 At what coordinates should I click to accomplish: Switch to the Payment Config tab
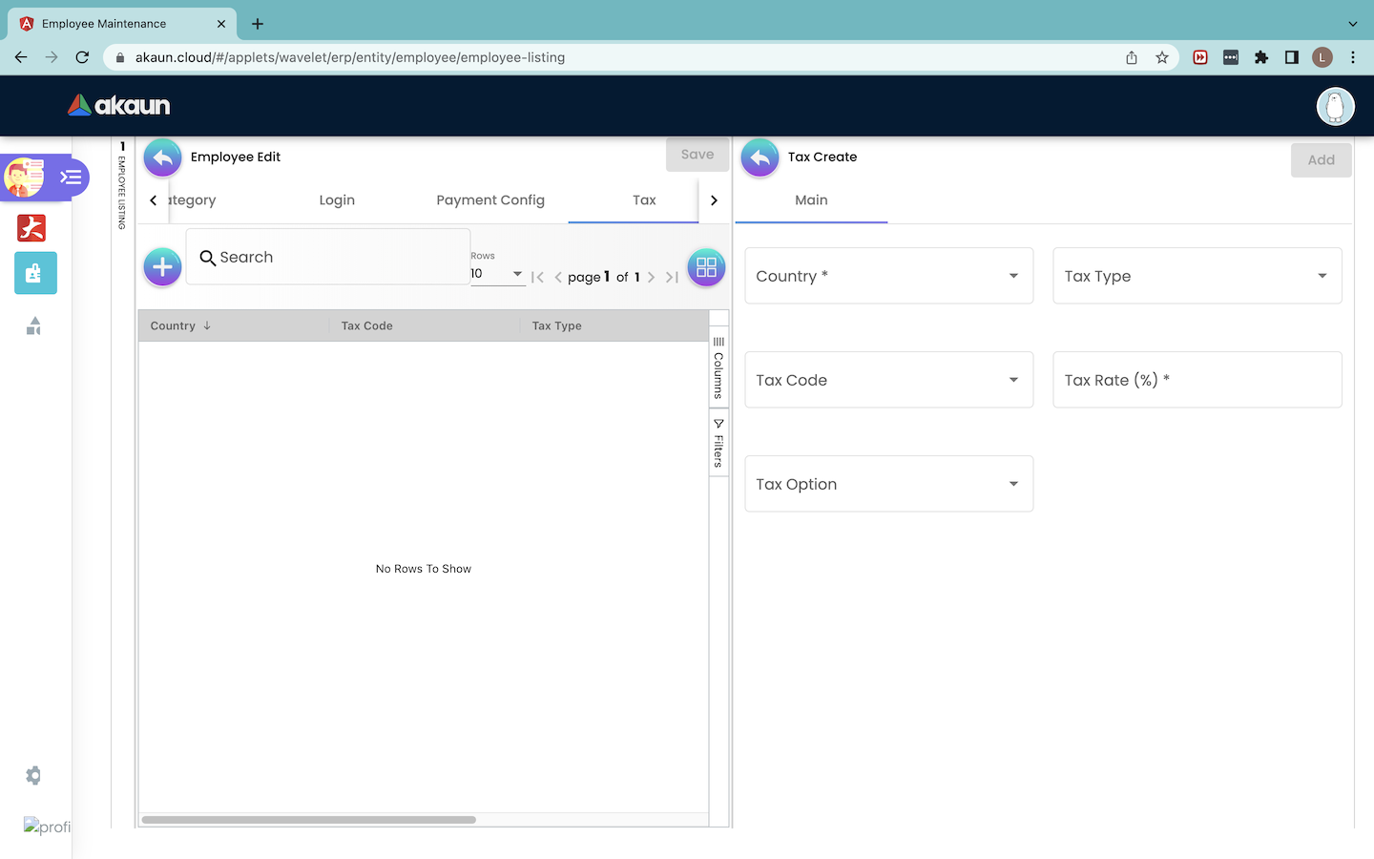490,200
